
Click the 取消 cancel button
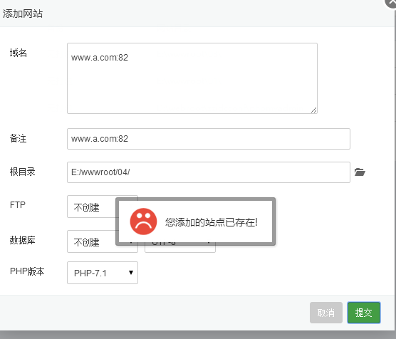(x=326, y=313)
